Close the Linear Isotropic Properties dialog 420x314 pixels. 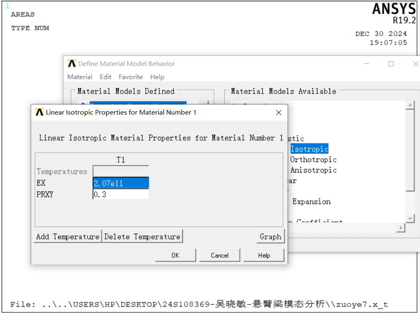pyautogui.click(x=279, y=113)
